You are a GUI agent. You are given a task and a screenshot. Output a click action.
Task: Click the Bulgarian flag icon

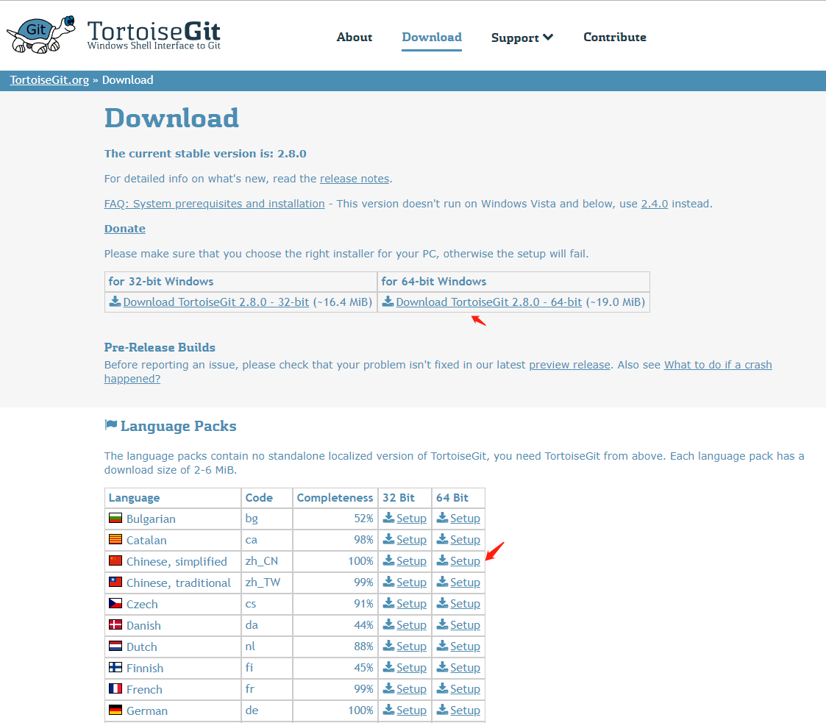point(115,517)
